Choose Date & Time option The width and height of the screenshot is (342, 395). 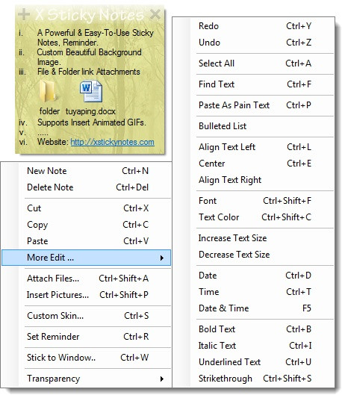pyautogui.click(x=253, y=308)
